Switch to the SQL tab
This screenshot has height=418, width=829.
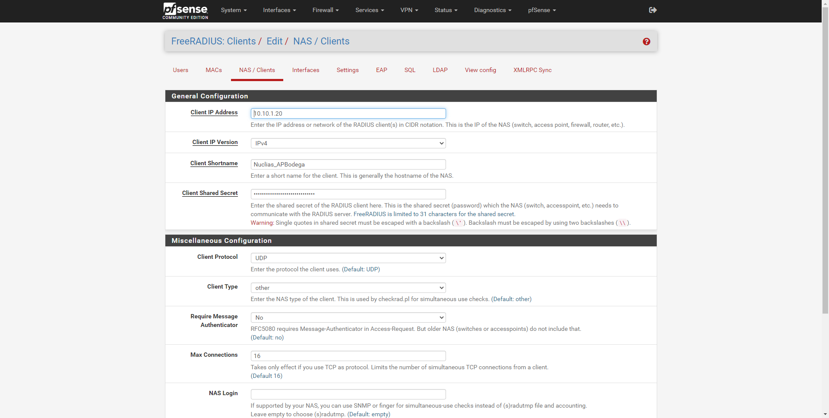[x=410, y=70]
